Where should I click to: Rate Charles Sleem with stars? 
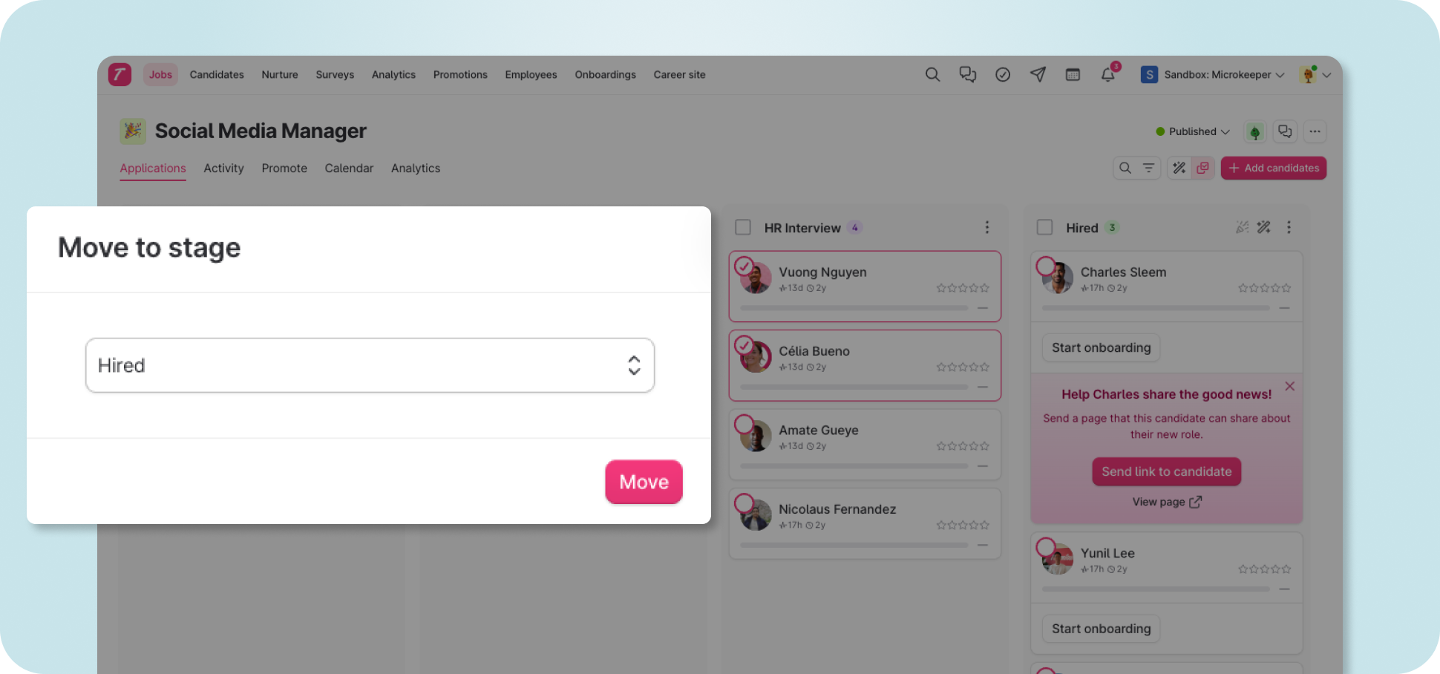[x=1264, y=288]
